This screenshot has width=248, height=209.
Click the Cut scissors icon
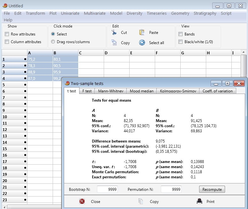coord(114,32)
